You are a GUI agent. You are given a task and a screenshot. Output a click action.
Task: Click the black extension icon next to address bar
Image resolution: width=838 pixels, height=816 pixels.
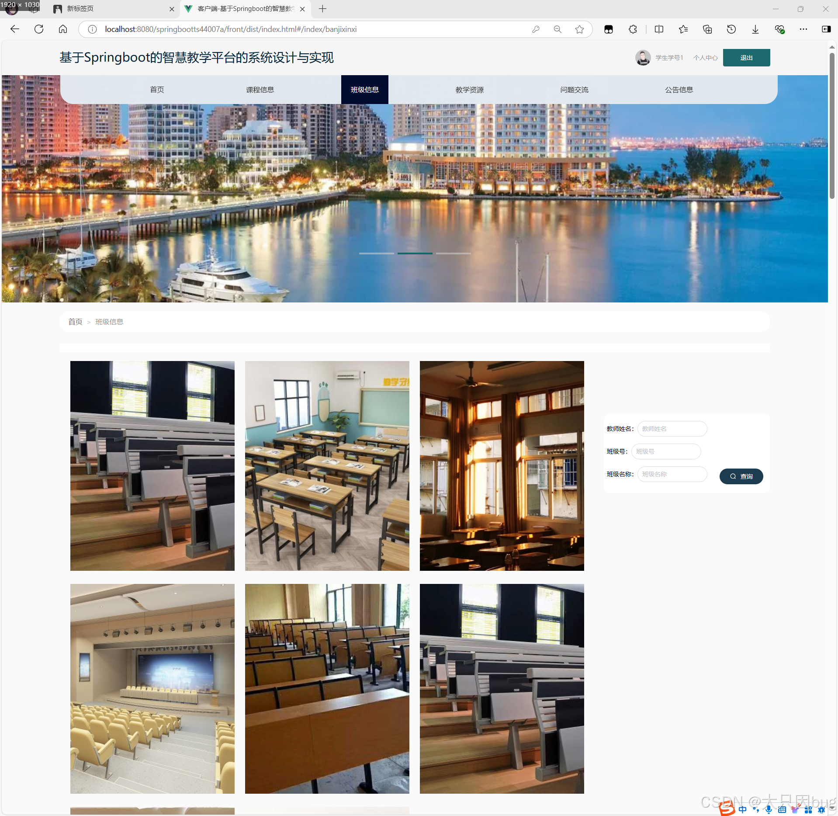coord(609,29)
